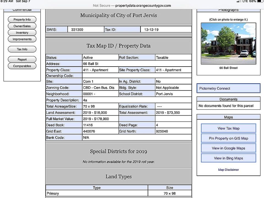This screenshot has width=264, height=198.
Task: Click the Land Types Type column header
Action: (x=97, y=188)
